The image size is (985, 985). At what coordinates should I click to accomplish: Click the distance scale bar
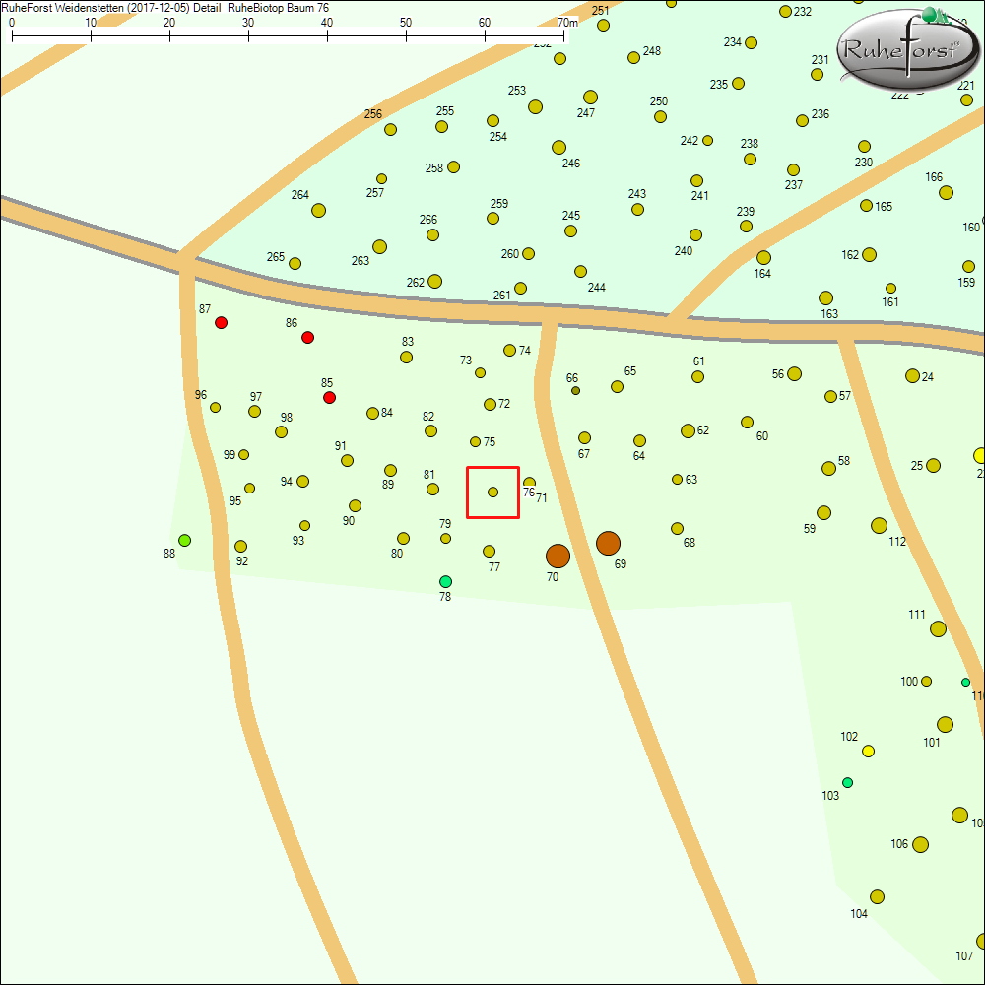pos(288,36)
